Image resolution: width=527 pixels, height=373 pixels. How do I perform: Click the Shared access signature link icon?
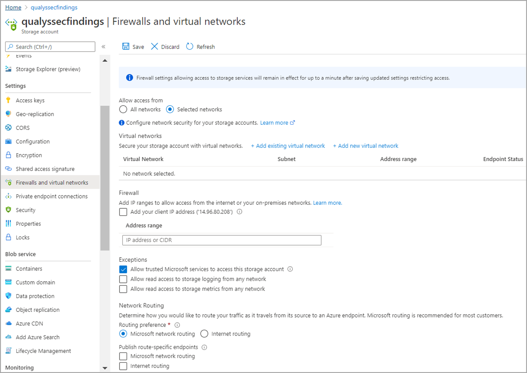(8, 169)
